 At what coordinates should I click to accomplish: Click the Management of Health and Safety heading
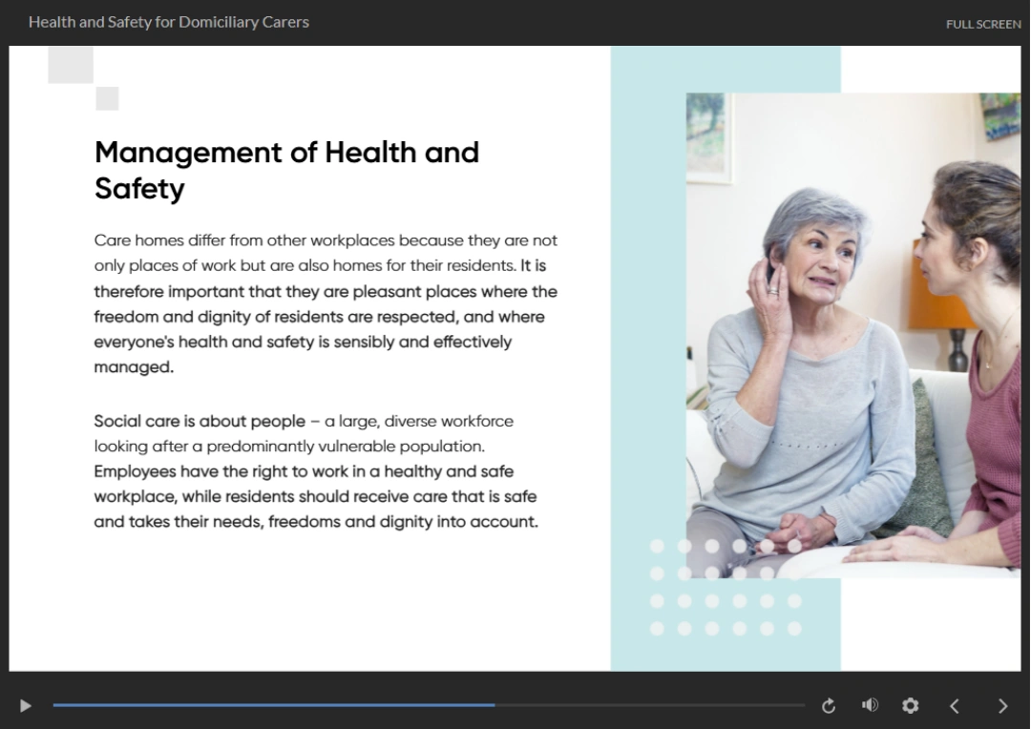(286, 170)
